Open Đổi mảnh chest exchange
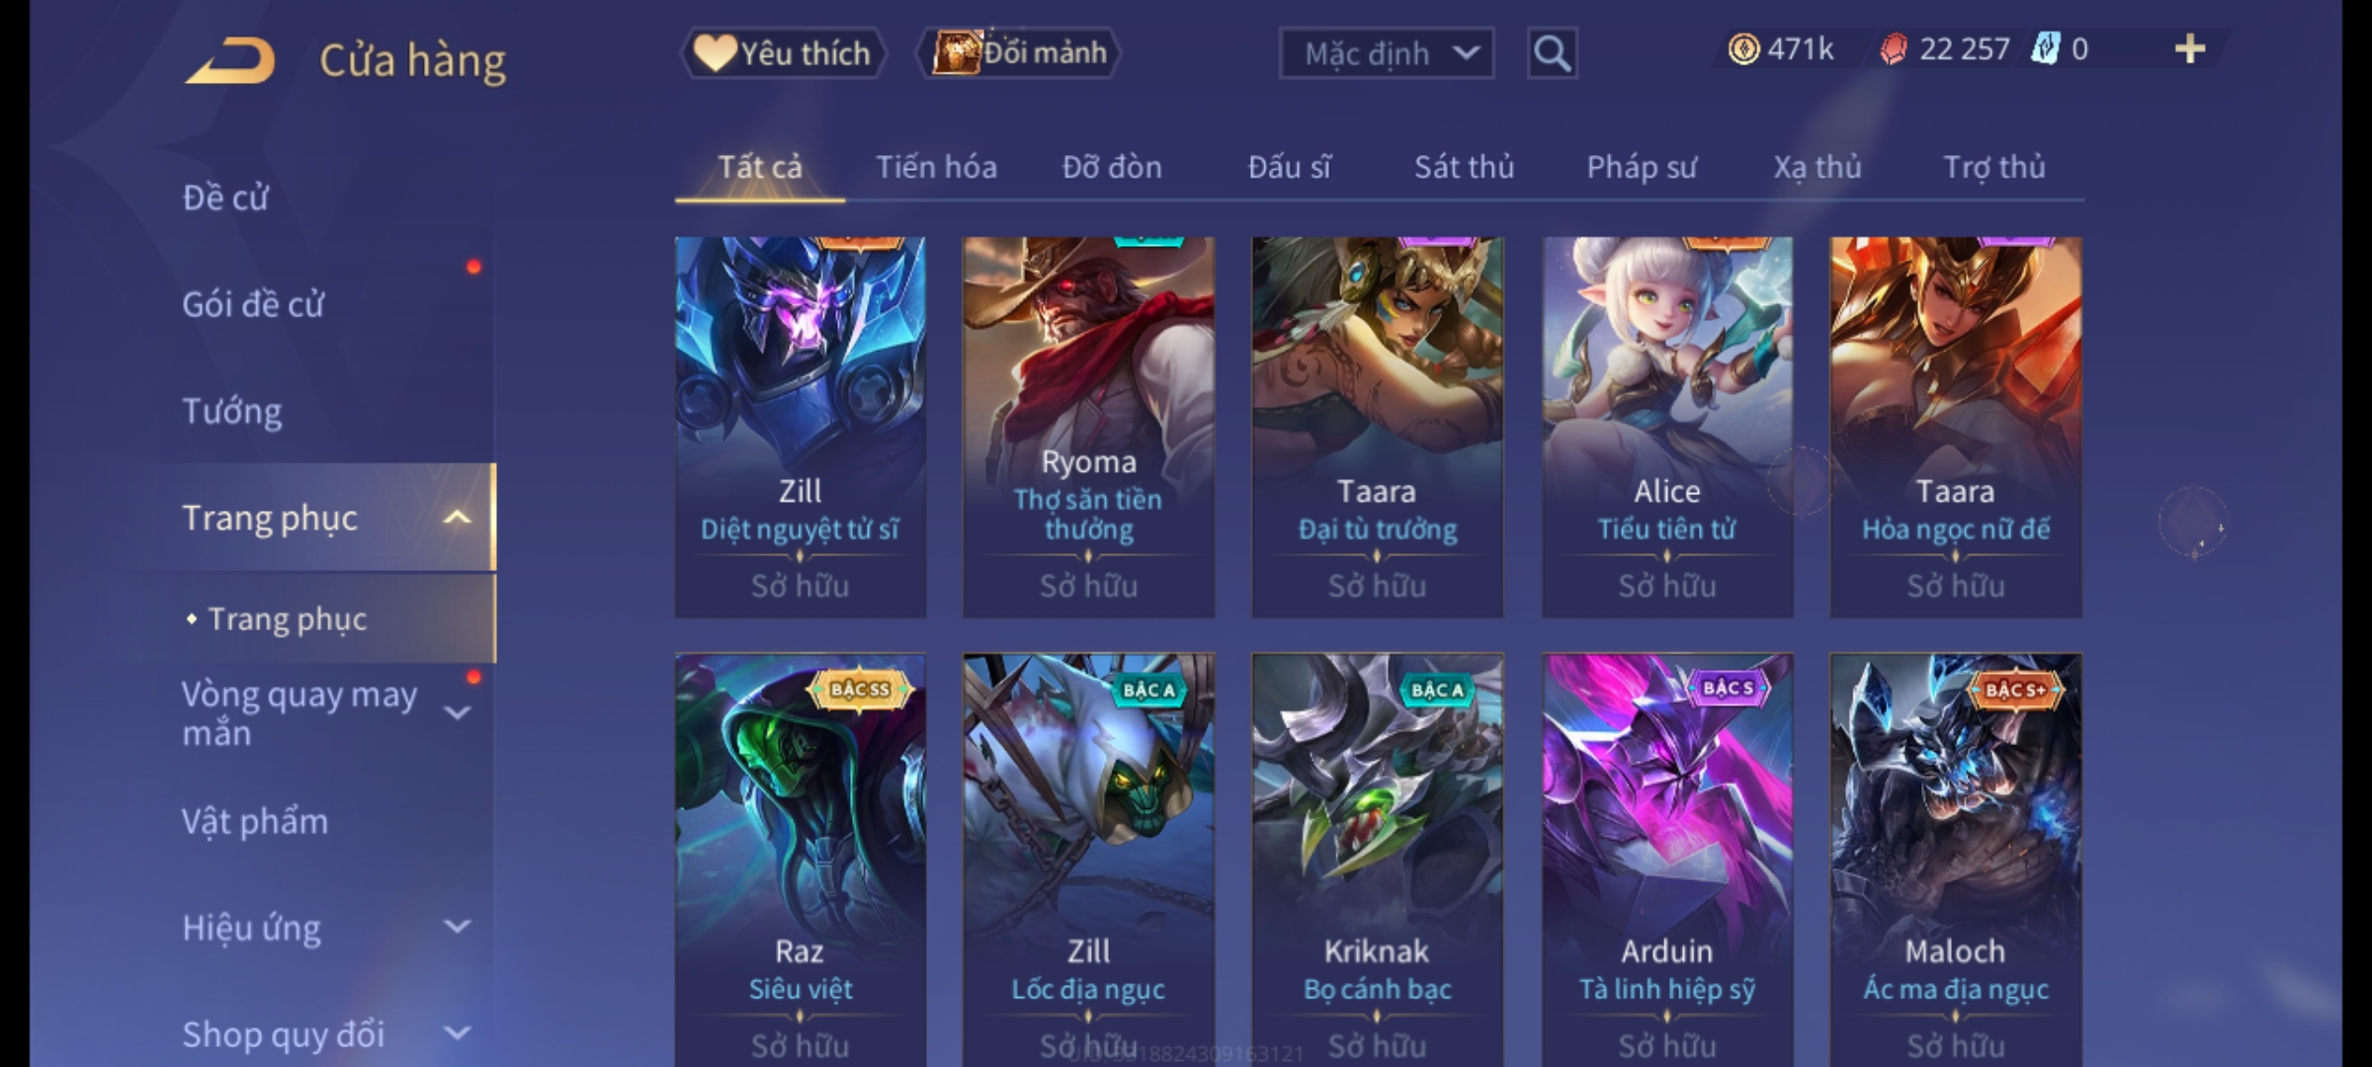 [1019, 53]
